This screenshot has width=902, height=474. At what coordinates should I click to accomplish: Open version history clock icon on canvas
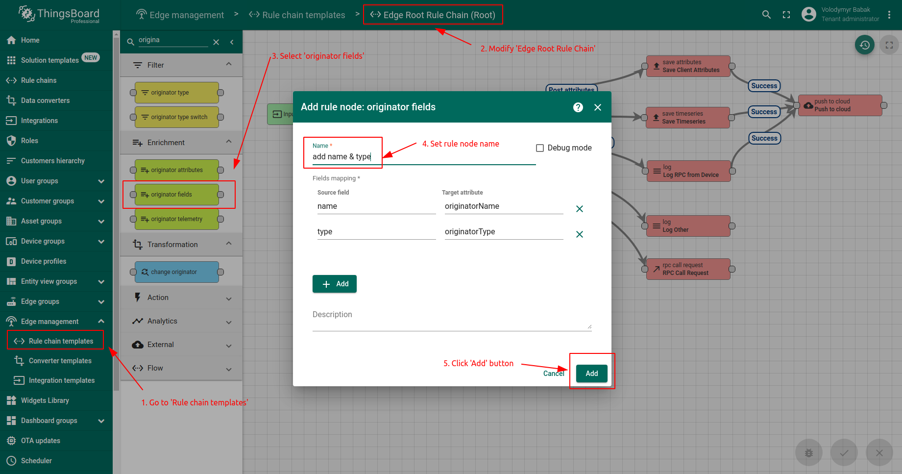click(x=865, y=45)
